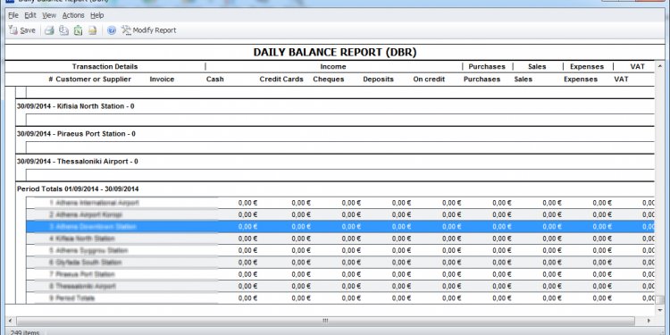Select the 'Thessaloniki Airport - 0' group row
Image resolution: width=670 pixels, height=335 pixels.
(x=335, y=162)
